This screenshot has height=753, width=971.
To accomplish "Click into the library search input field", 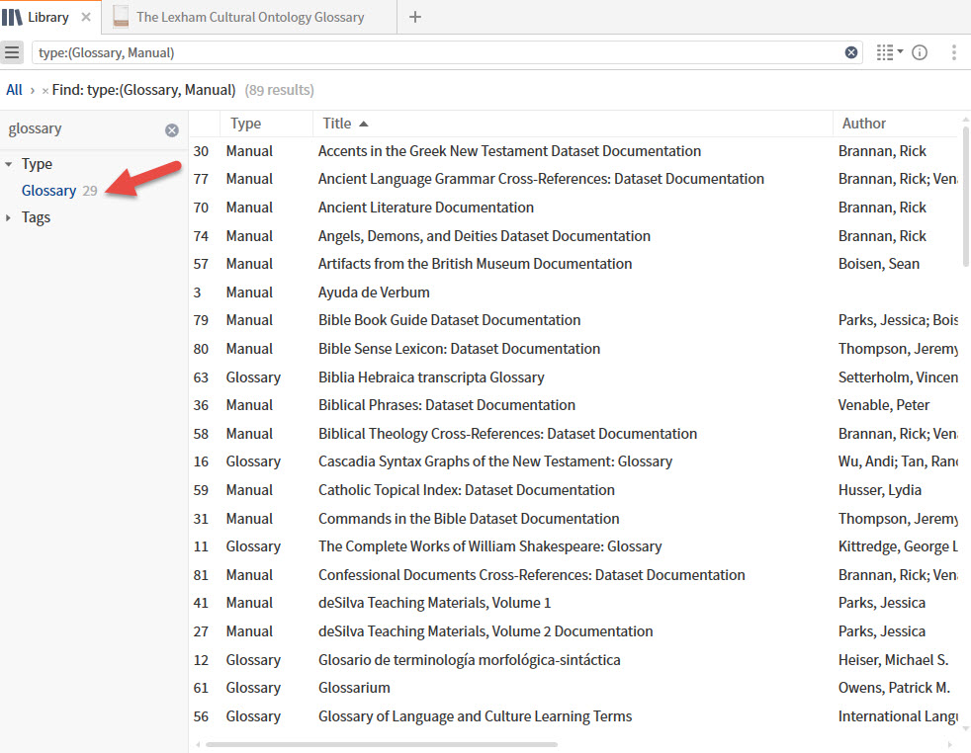I will coord(437,52).
